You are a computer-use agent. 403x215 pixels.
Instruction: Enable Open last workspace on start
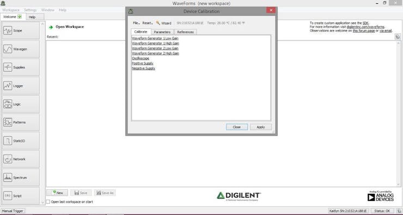click(x=48, y=201)
